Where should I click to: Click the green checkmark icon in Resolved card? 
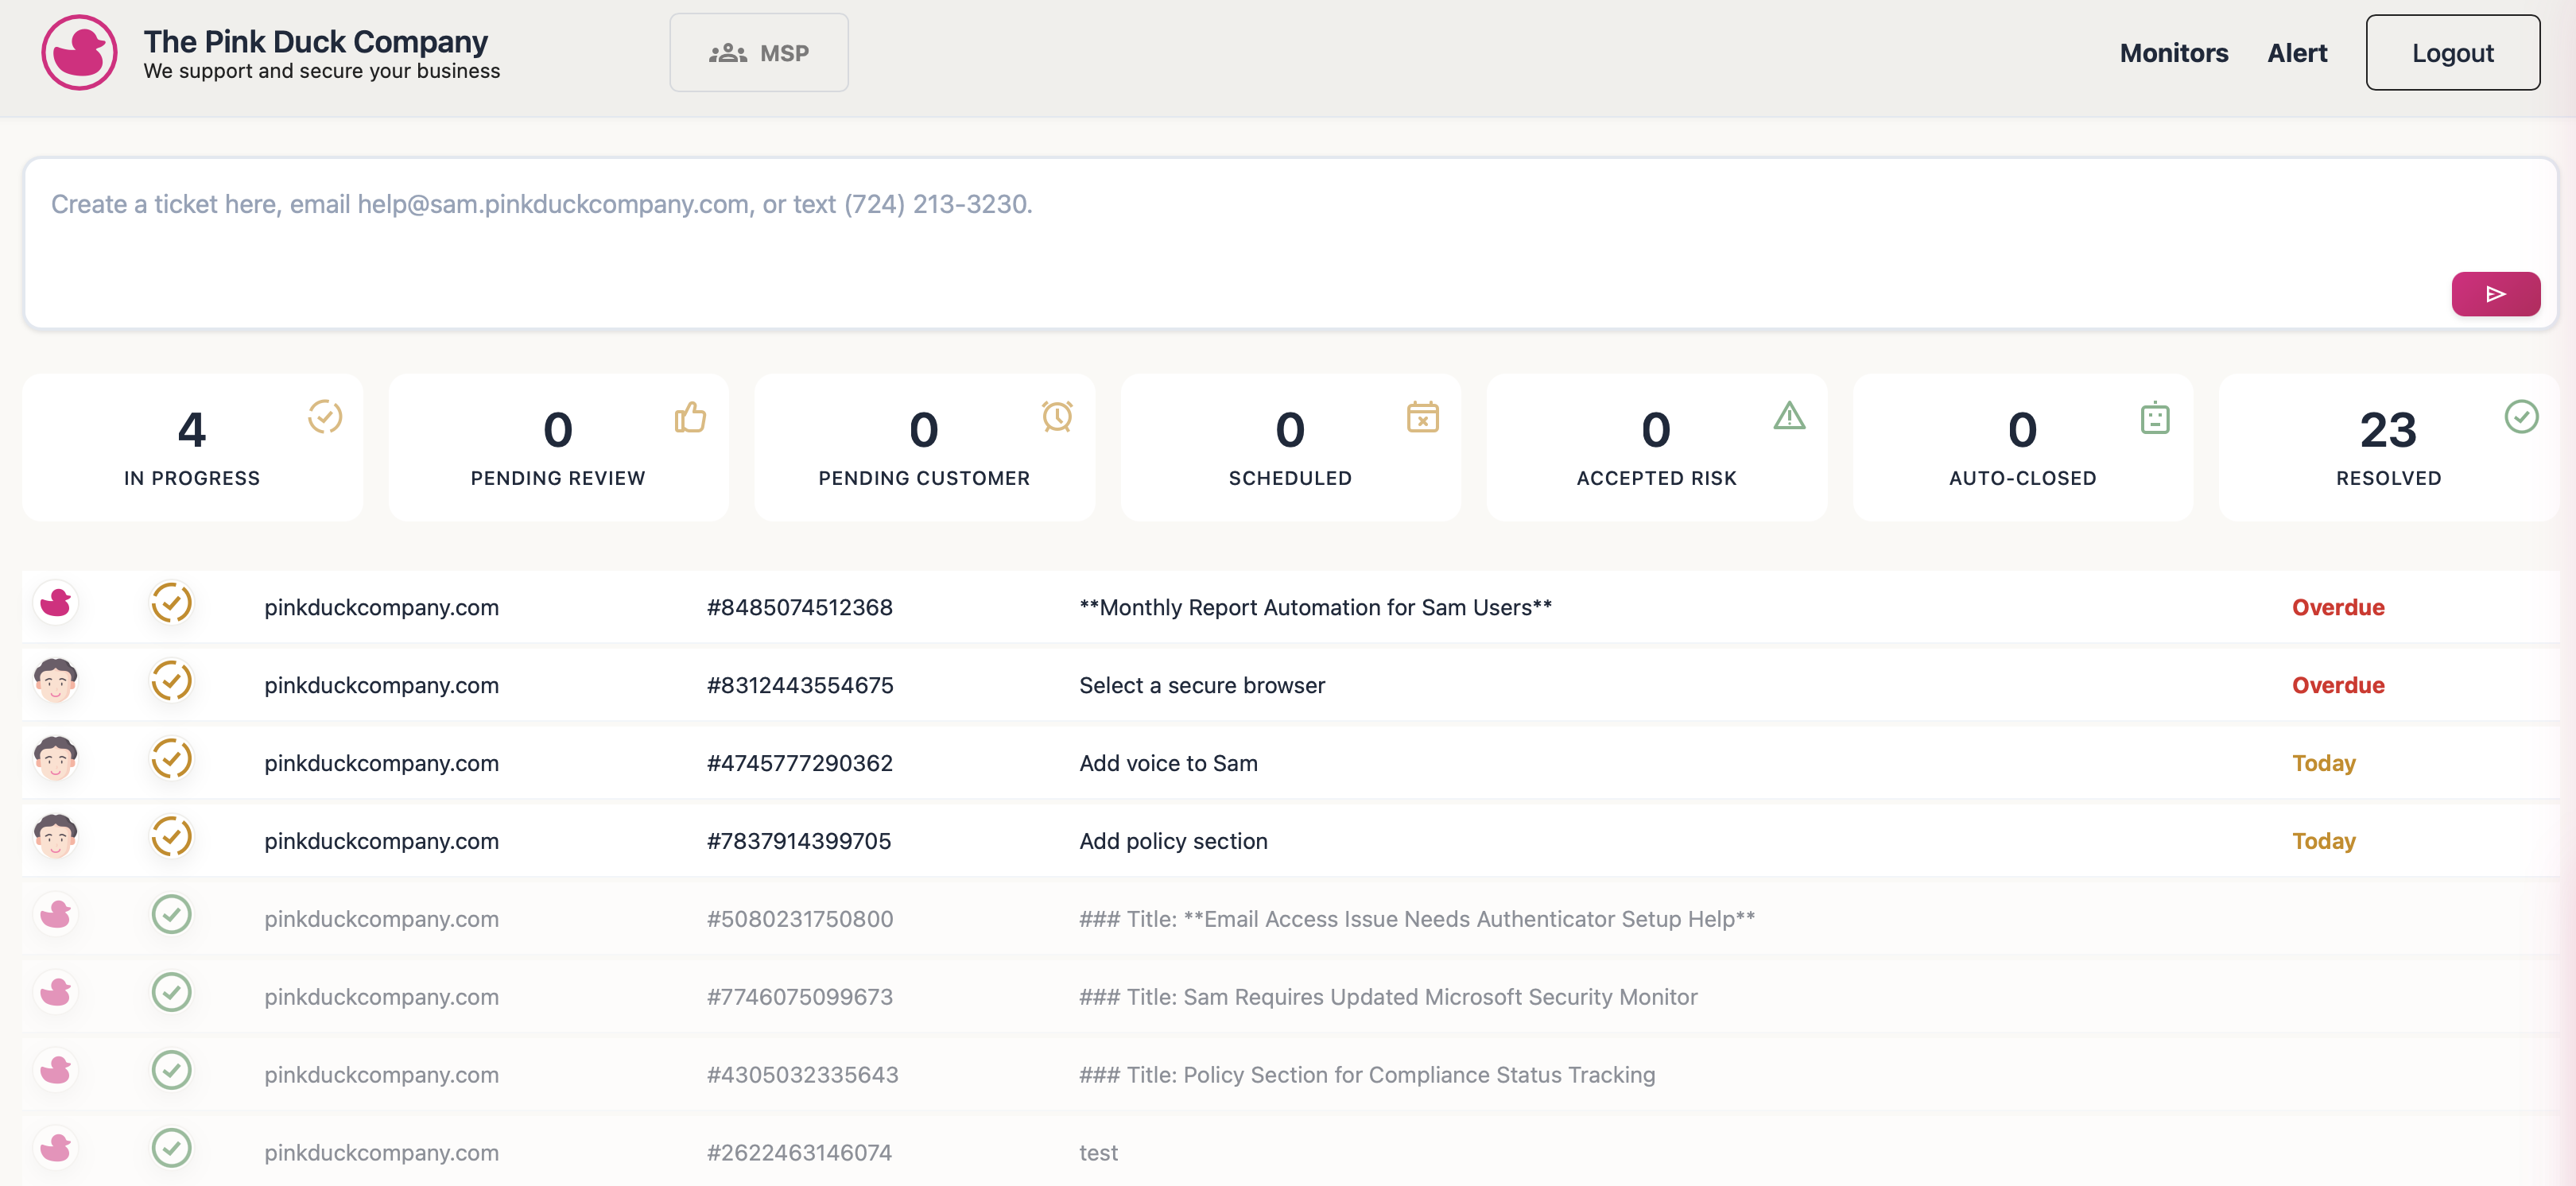coord(2520,416)
